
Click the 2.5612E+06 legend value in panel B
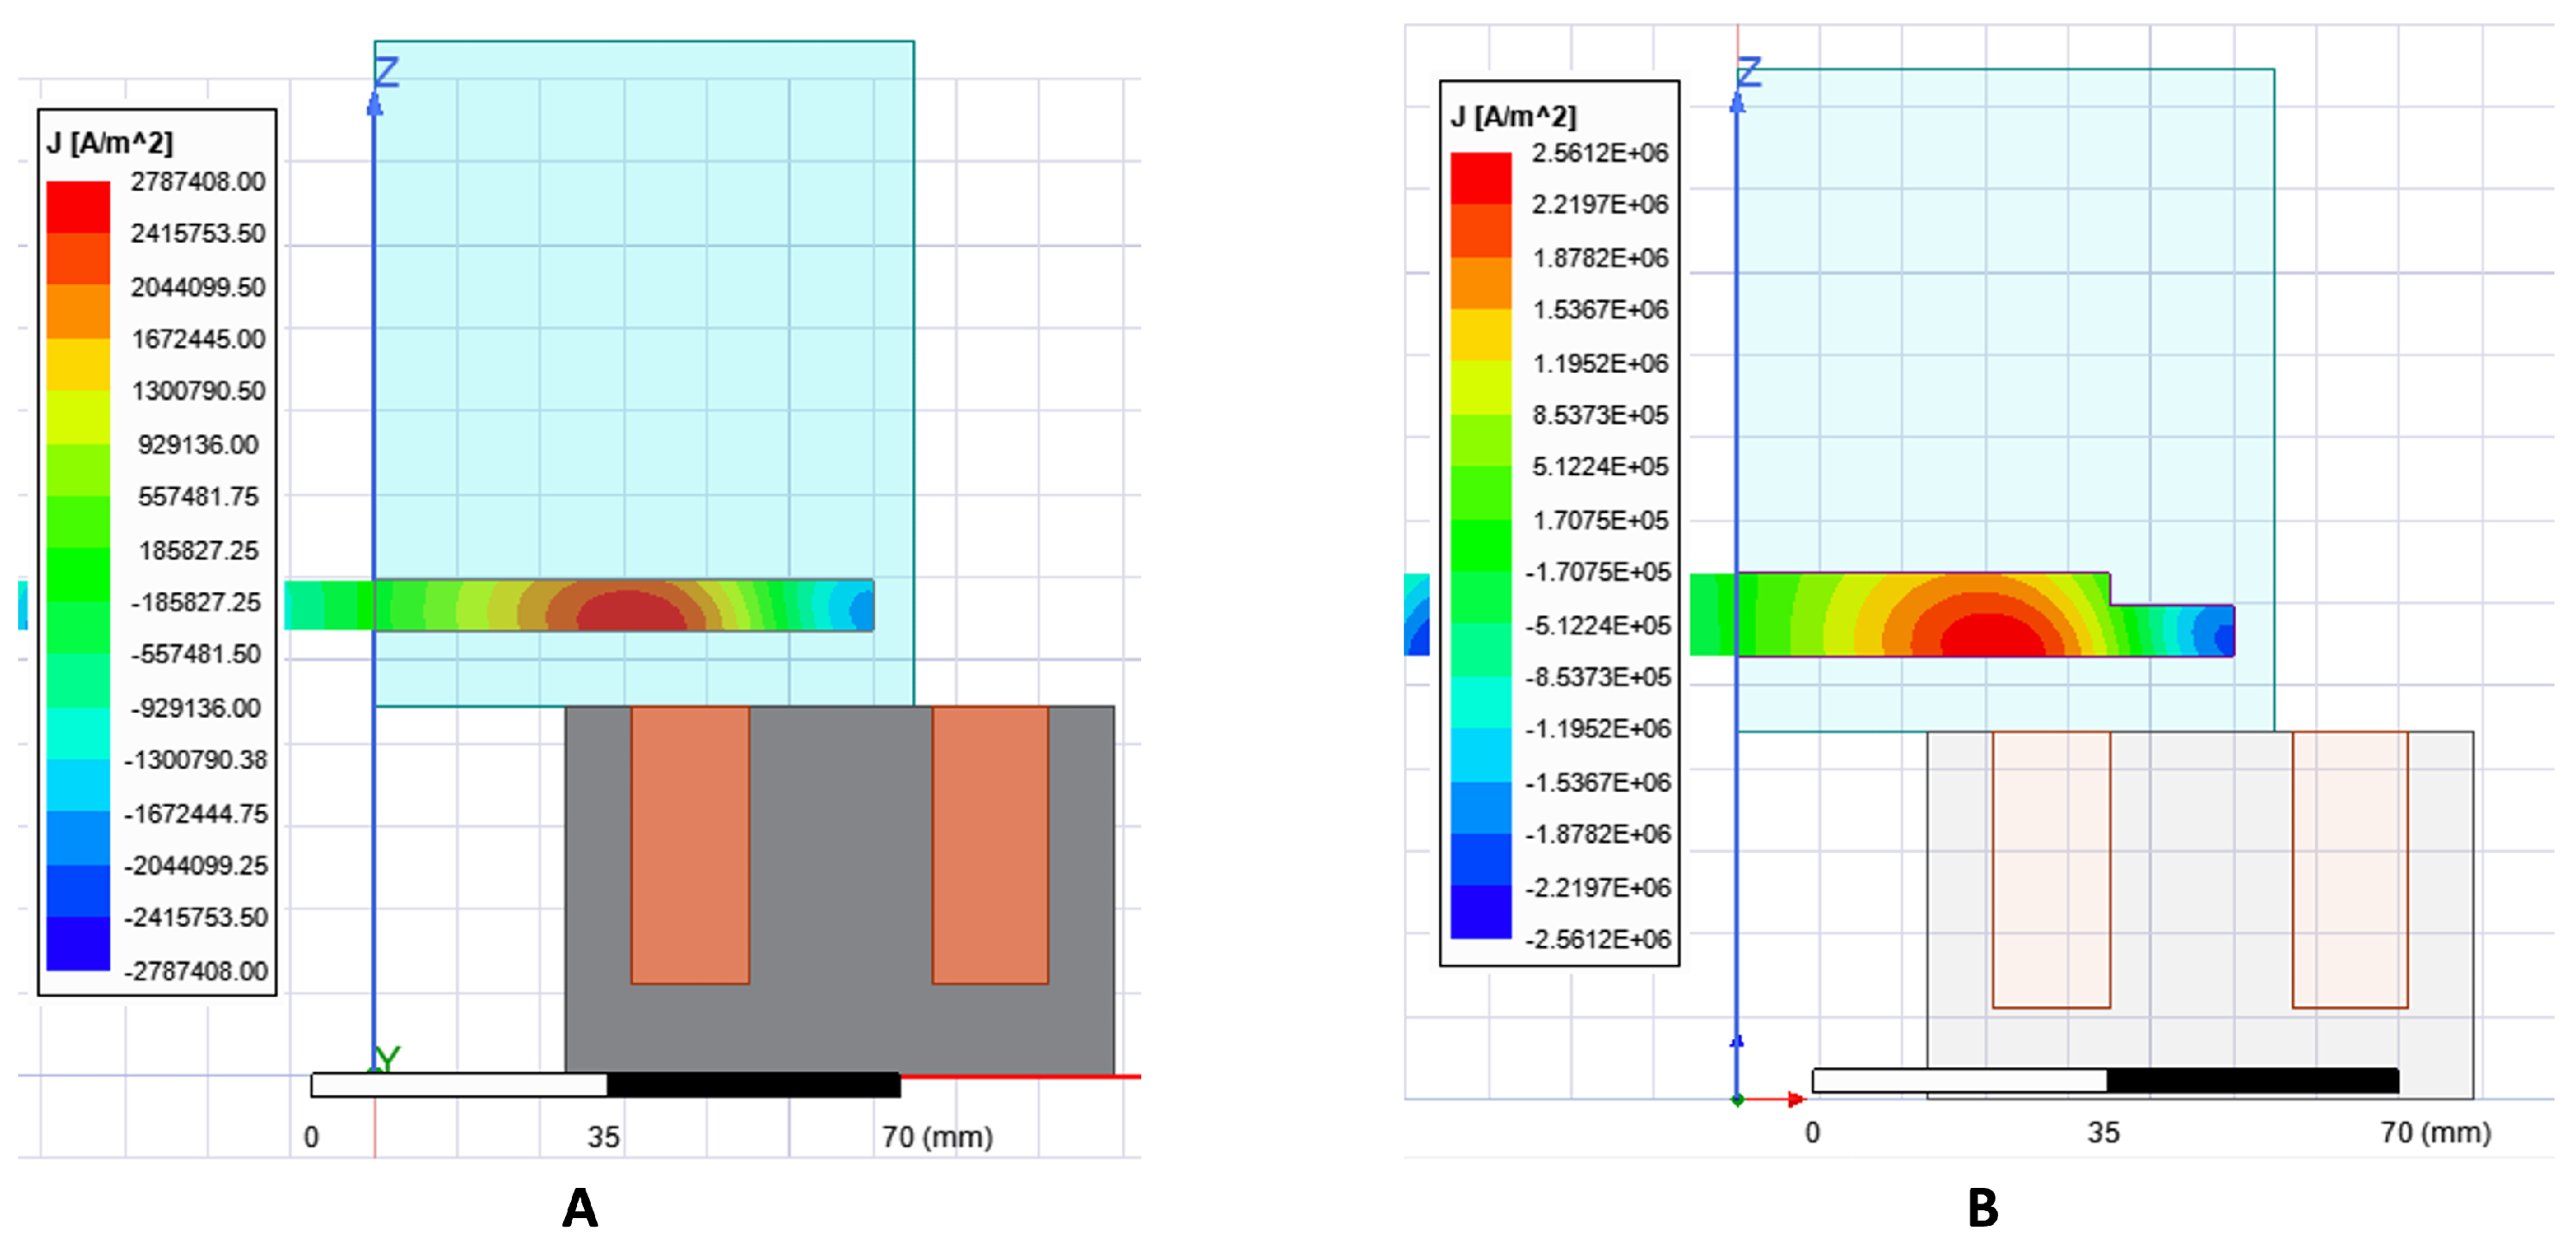click(1600, 153)
